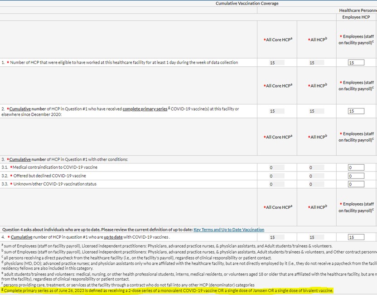Click the All Core HCP cell showing 0 for 3.2
Image resolution: width=377 pixels, height=295 pixels.
pyautogui.click(x=276, y=176)
